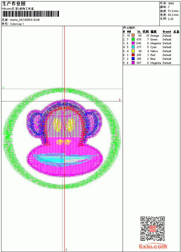Open the 6xiu.com watermark link
The height and width of the screenshot is (252, 181).
pos(153,246)
